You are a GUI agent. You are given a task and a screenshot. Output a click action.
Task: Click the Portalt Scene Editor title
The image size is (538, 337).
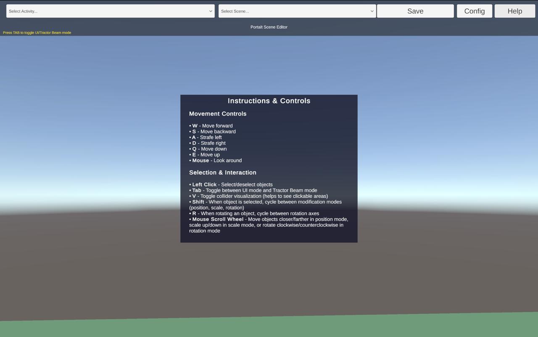tap(269, 27)
